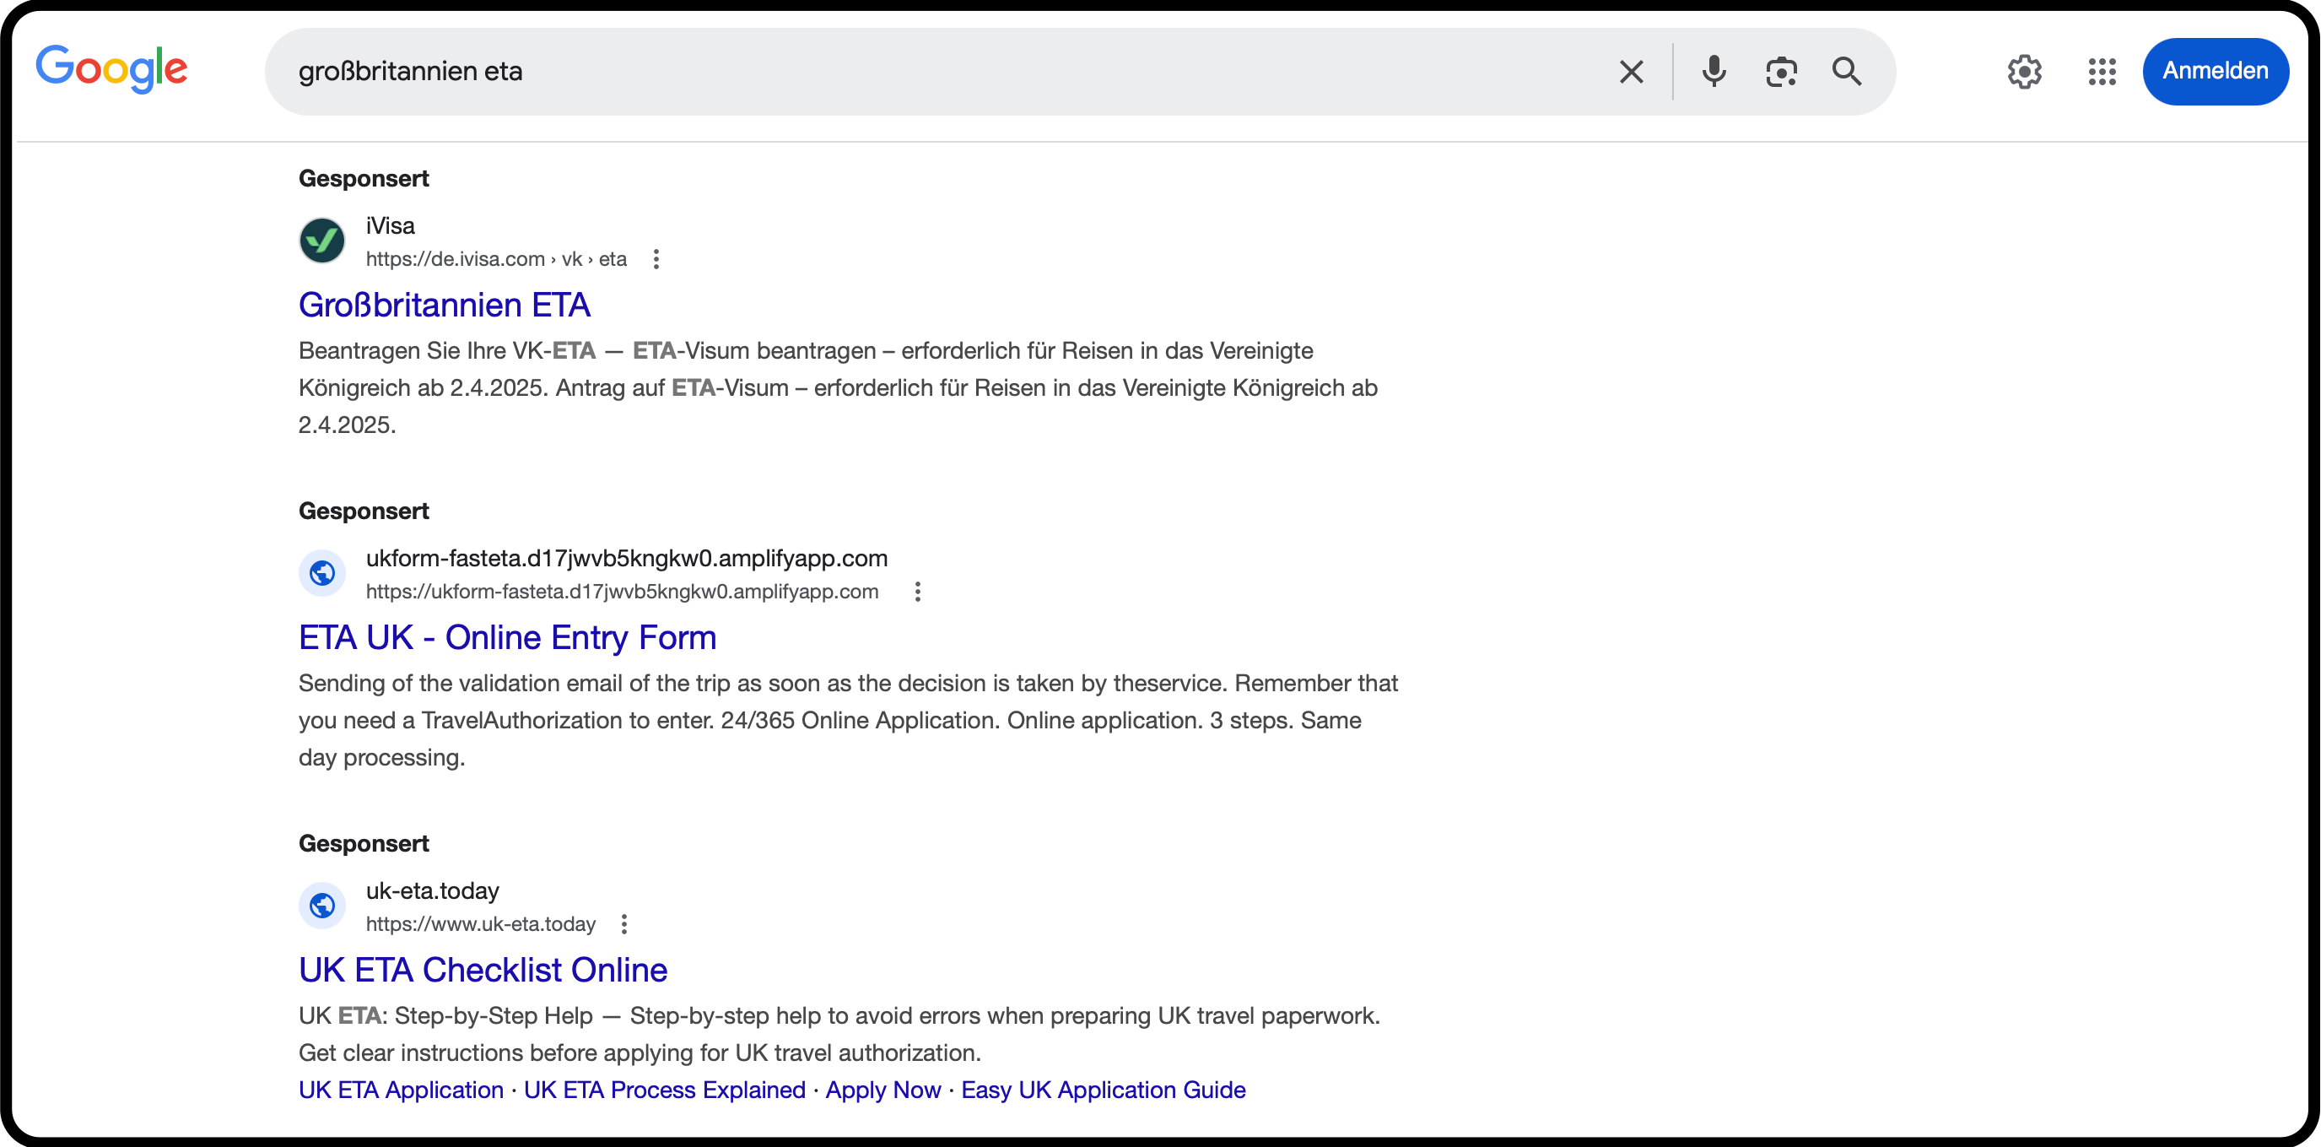Start voice search with microphone icon
Screen dimensions: 2321x1147
coord(1714,71)
